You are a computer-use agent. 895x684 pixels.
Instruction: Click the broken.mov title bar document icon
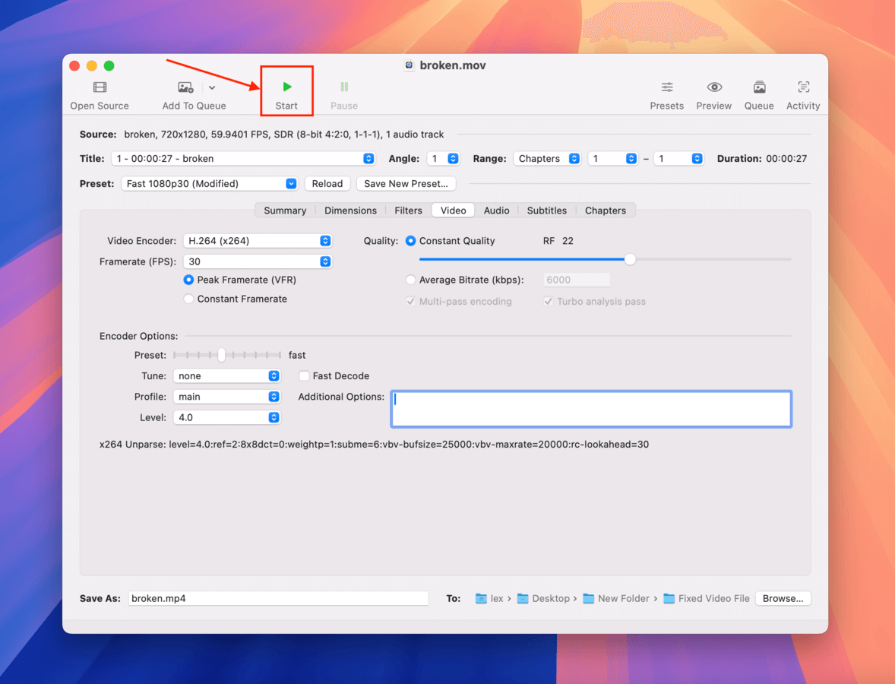pyautogui.click(x=410, y=65)
